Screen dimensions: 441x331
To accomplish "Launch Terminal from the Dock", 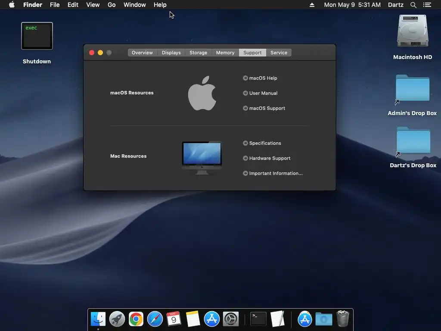I will coord(258,319).
